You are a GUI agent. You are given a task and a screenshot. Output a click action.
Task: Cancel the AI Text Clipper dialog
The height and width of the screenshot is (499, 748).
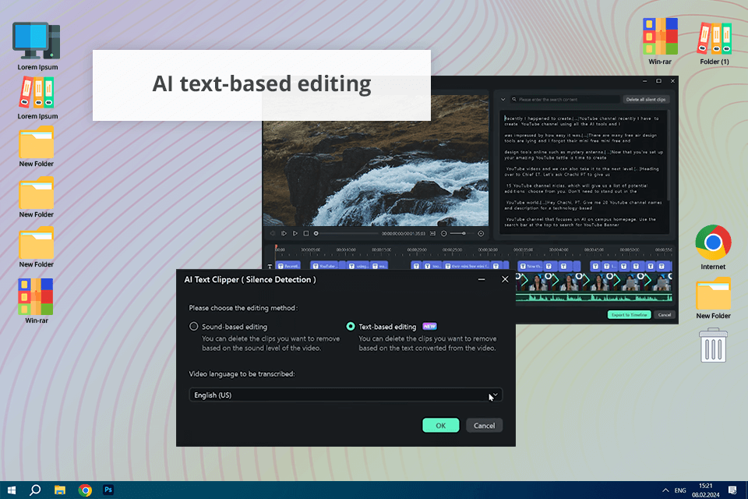[x=484, y=426]
